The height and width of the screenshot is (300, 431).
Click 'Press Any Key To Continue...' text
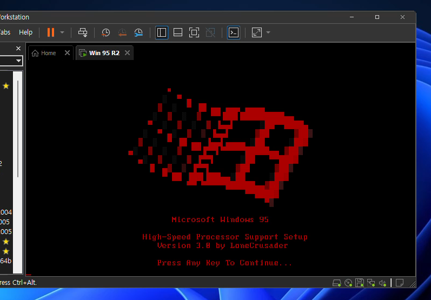click(224, 263)
